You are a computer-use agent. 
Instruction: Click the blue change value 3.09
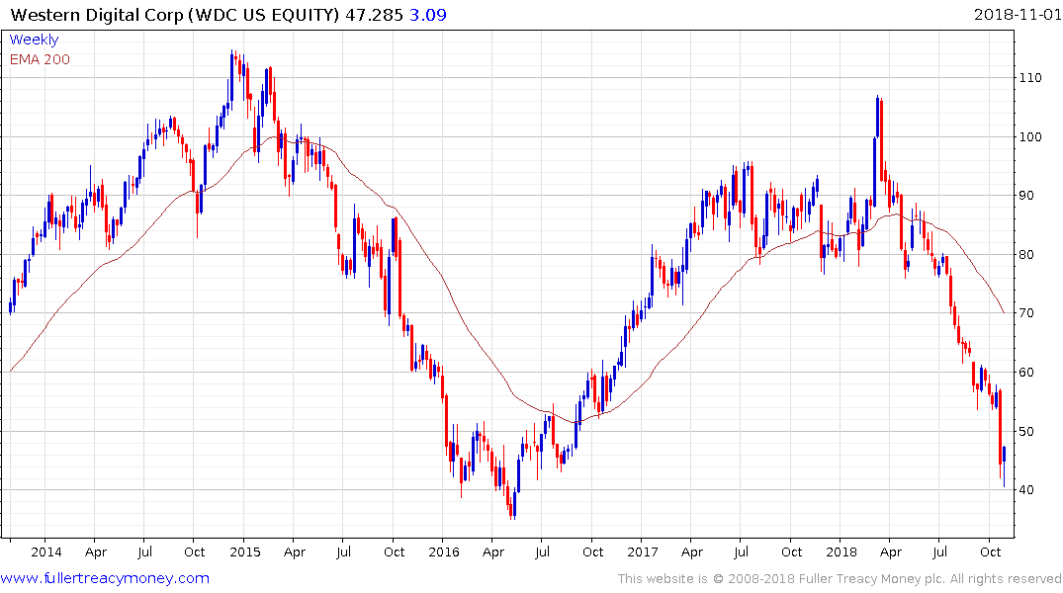428,15
